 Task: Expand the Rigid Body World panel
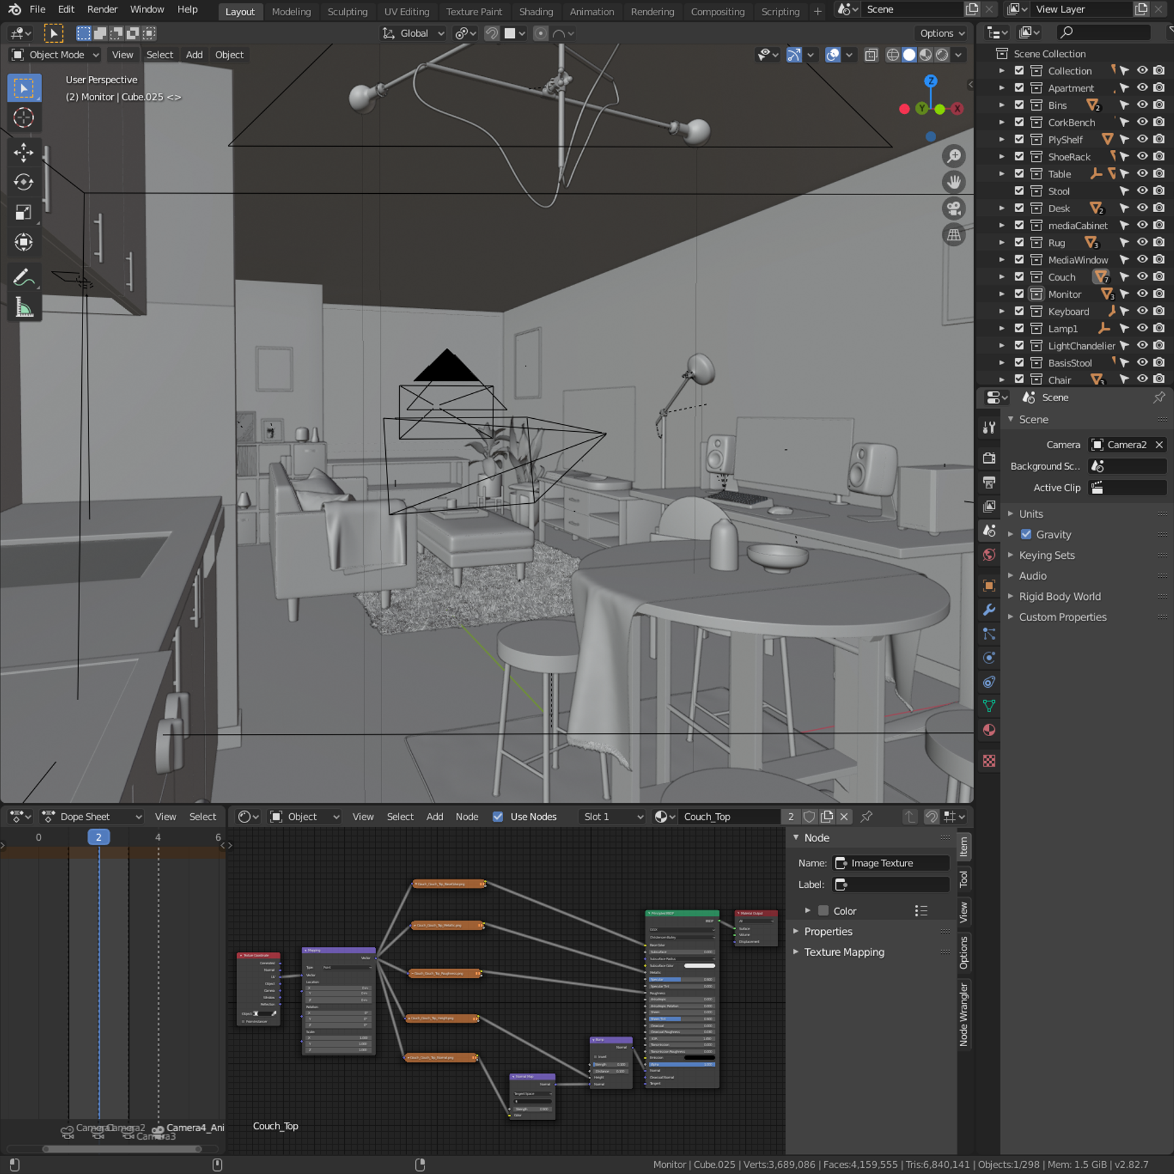point(1059,596)
